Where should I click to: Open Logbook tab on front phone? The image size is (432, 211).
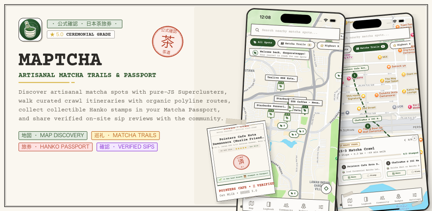pos(268,206)
